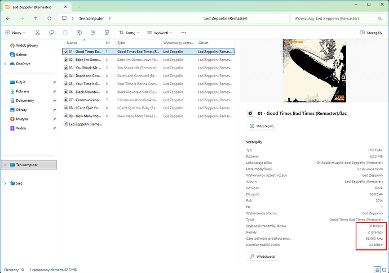This screenshot has height=273, width=389.
Task: Click the Copy icon in toolbar
Action: (x=51, y=33)
